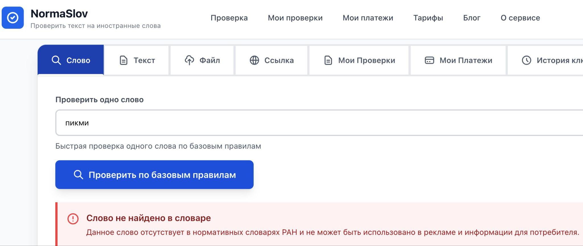This screenshot has width=583, height=246.
Task: Open the Блог page
Action: [471, 18]
